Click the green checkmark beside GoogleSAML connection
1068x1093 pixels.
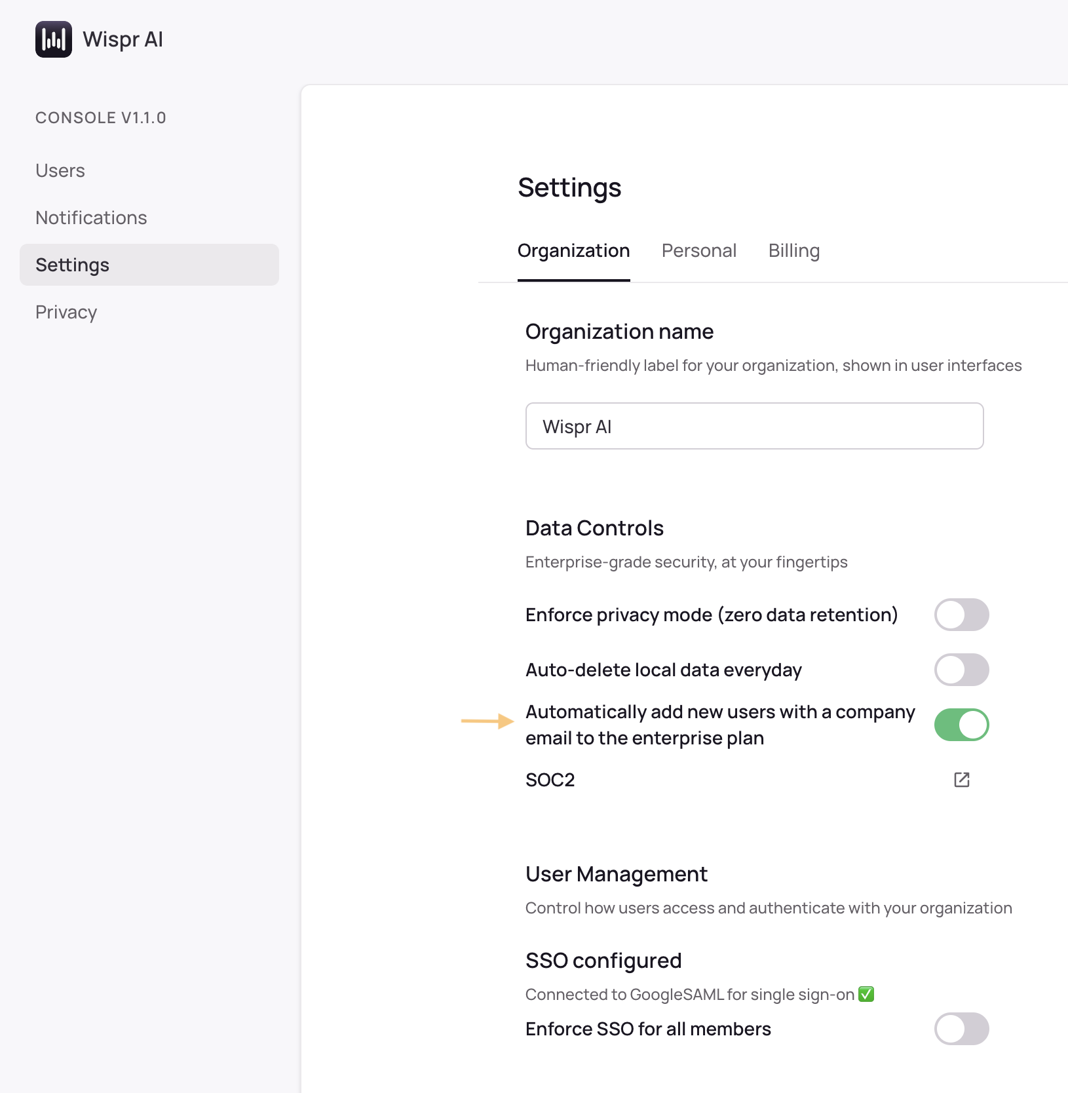click(866, 994)
